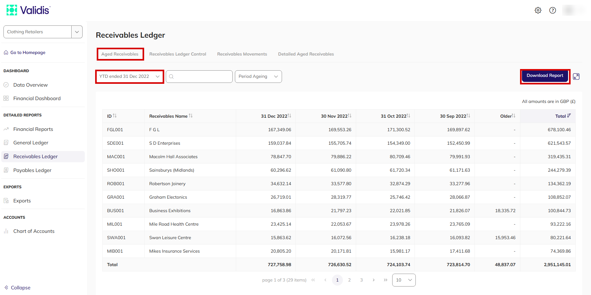Go to first page double-arrow

(x=313, y=280)
